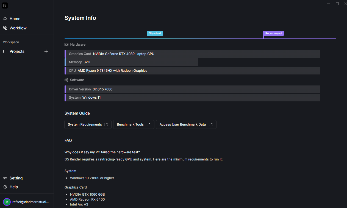Click the D5 Render logo icon
This screenshot has width=347, height=208.
pos(5,5)
